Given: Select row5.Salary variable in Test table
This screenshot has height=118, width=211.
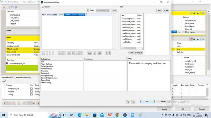Looking at the screenshot, I should 126,42.
